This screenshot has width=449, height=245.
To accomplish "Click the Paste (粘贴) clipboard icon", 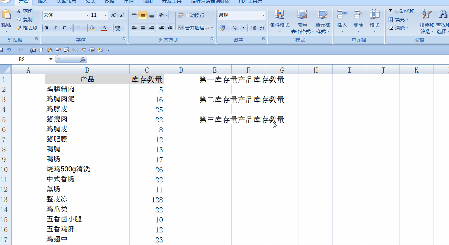I will (x=6, y=15).
